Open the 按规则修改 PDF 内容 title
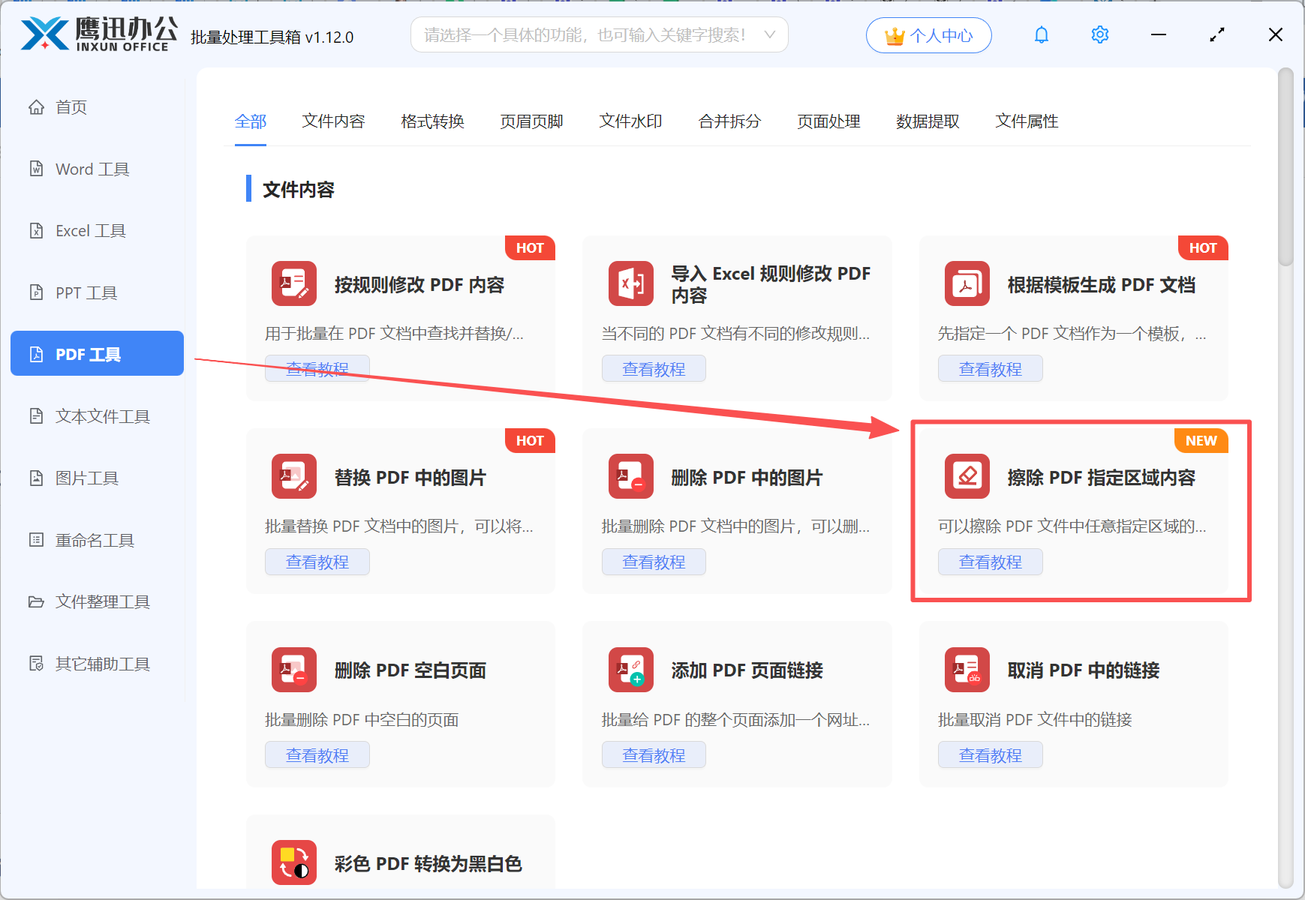 pyautogui.click(x=419, y=284)
